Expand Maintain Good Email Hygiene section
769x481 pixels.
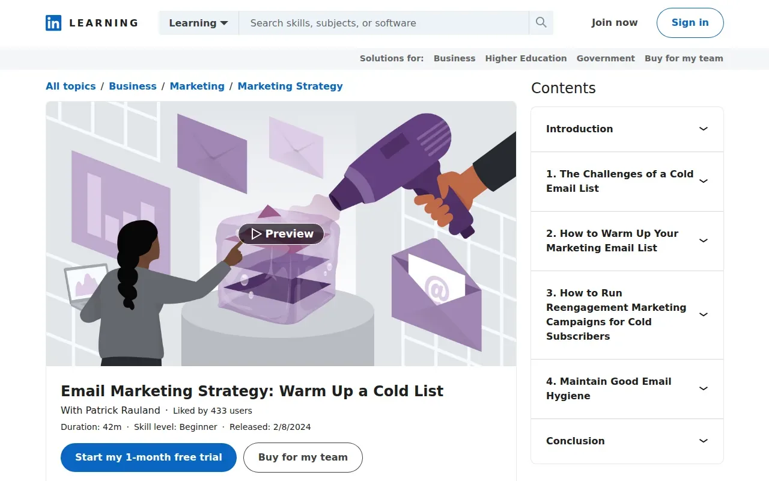point(627,389)
